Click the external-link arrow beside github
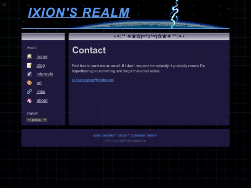This screenshot has width=251, height=188. pos(128,135)
